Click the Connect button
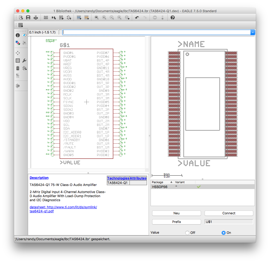The height and width of the screenshot is (263, 270). pyautogui.click(x=229, y=213)
